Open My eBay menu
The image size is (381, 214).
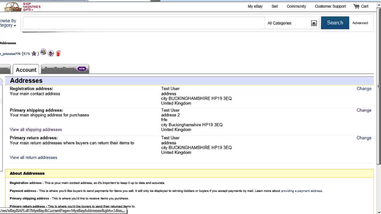pos(255,6)
